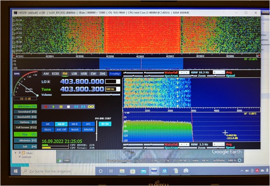270x186 pixels.
Task: Select LSB demodulation mode
Action: [x=74, y=74]
